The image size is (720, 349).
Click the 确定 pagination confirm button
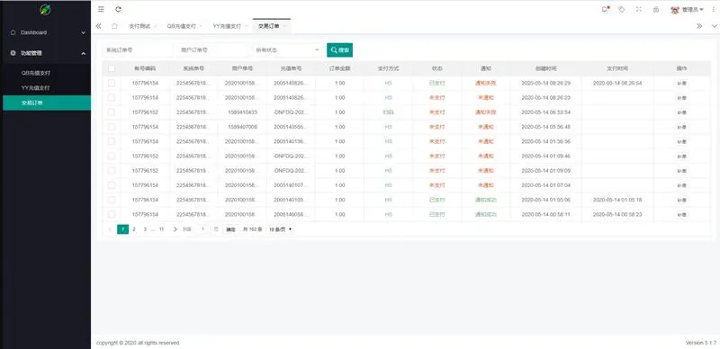tap(230, 229)
